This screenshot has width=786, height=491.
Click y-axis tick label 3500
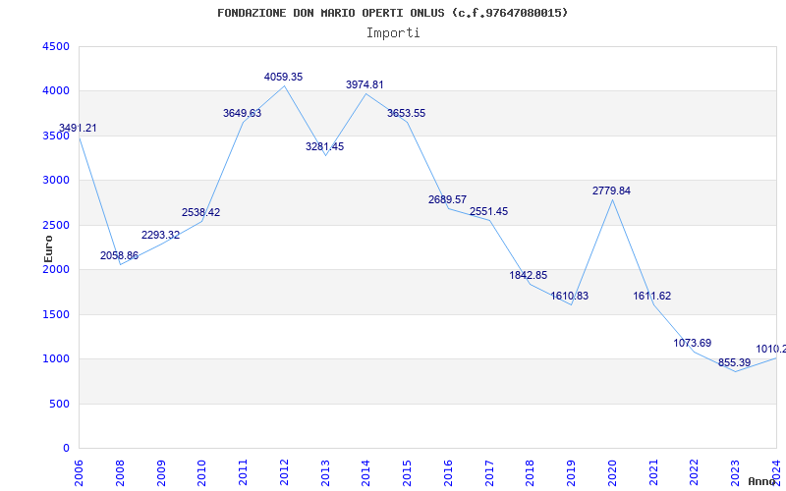[56, 136]
